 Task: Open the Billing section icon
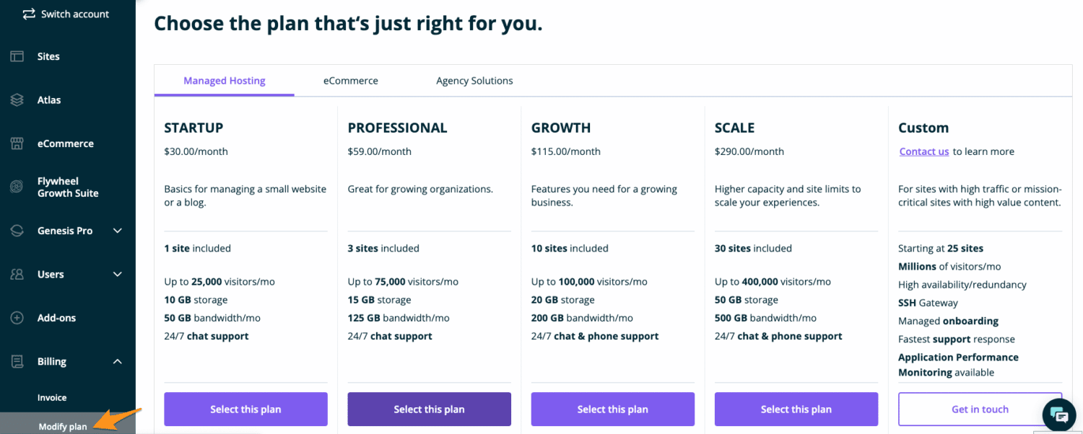[x=16, y=361]
